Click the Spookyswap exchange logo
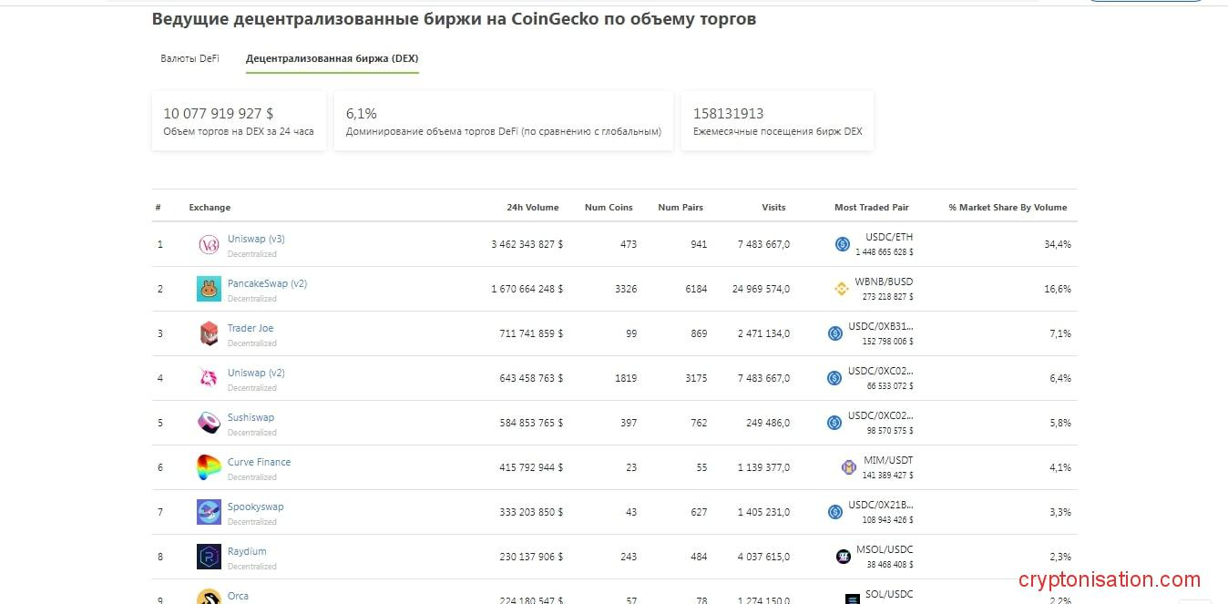The image size is (1228, 604). pos(209,512)
